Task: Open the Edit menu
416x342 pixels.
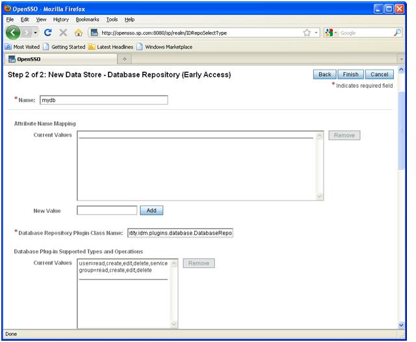Action: 25,20
